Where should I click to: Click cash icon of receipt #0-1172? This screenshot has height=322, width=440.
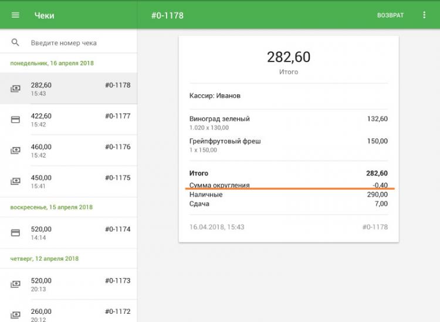click(x=16, y=314)
